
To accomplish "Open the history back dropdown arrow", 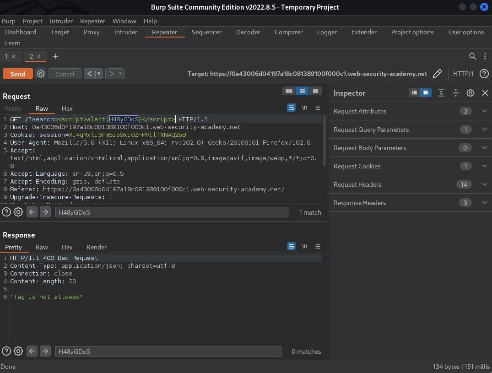I will click(99, 74).
